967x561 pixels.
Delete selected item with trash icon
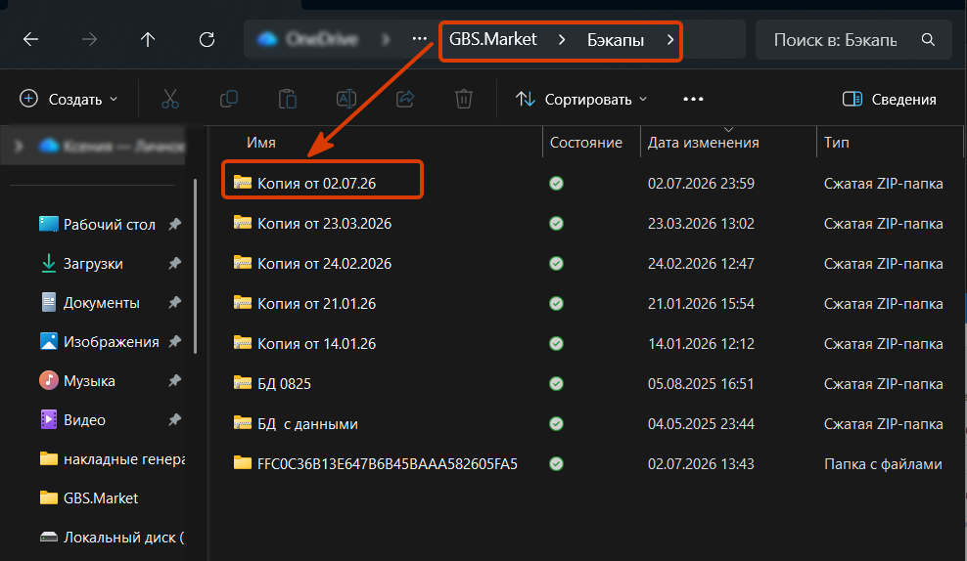pyautogui.click(x=464, y=99)
